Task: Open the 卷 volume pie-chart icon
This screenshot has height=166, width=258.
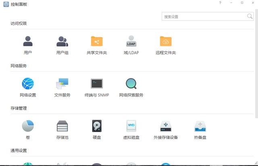Action: [x=28, y=126]
